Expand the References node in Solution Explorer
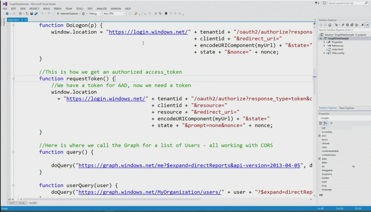 click(x=324, y=46)
